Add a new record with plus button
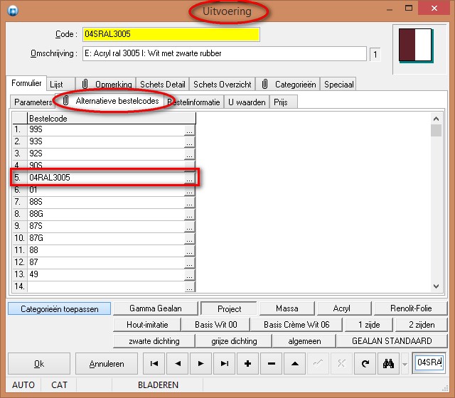The image size is (455, 398). pos(248,363)
